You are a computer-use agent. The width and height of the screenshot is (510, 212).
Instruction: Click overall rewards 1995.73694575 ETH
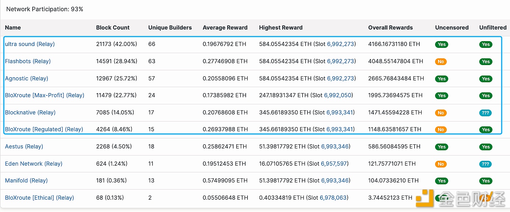(x=395, y=95)
